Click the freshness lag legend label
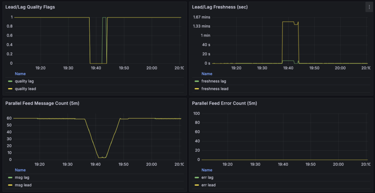Viewport: 375px width, 193px height. [214, 81]
